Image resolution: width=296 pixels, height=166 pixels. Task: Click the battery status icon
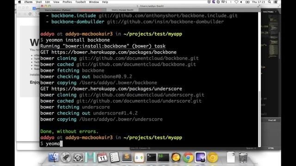coord(247,2)
